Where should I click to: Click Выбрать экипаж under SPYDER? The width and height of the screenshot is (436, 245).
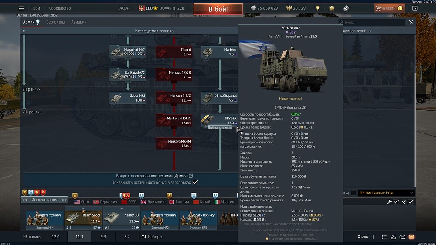pyautogui.click(x=220, y=128)
